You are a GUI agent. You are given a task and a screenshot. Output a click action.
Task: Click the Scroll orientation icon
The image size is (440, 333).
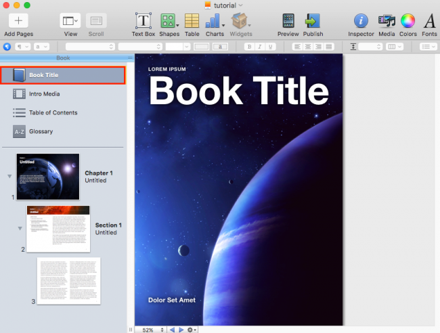point(96,21)
